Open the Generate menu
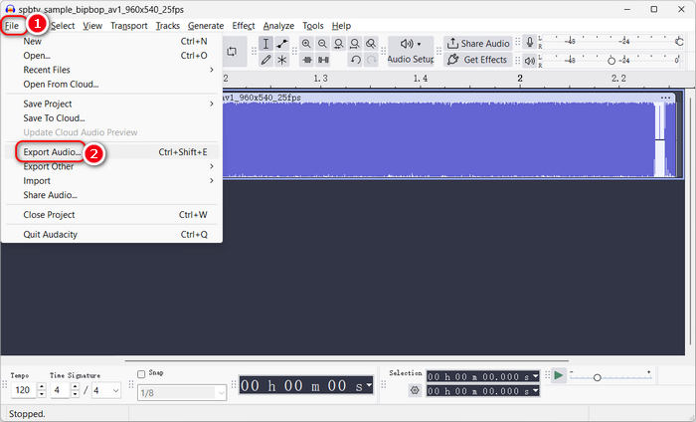 206,26
